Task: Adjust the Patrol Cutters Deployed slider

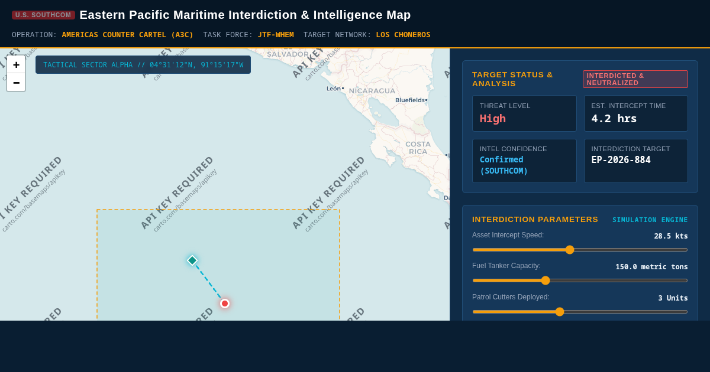Action: pos(580,312)
